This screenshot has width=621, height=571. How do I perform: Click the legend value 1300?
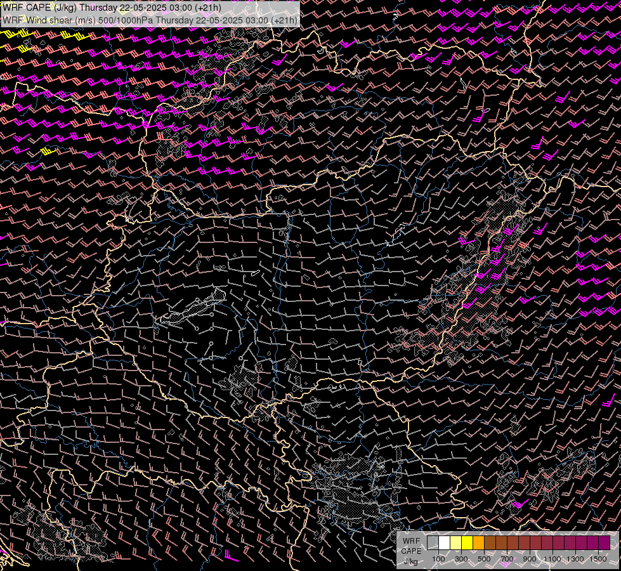[x=575, y=559]
